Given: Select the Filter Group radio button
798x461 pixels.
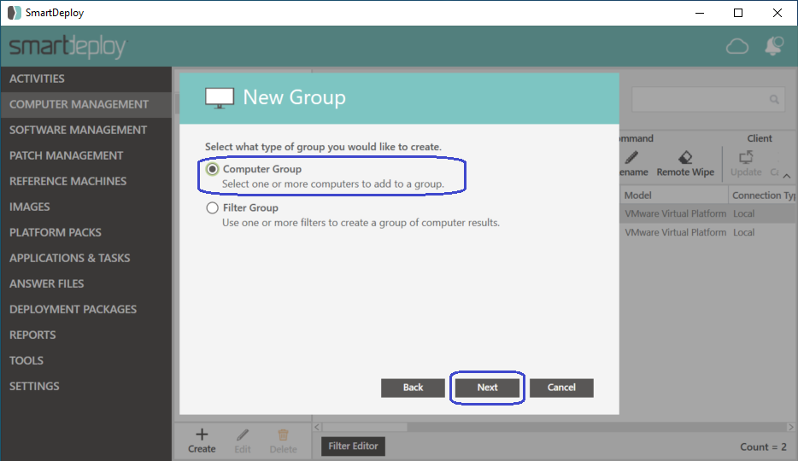Looking at the screenshot, I should click(x=212, y=208).
